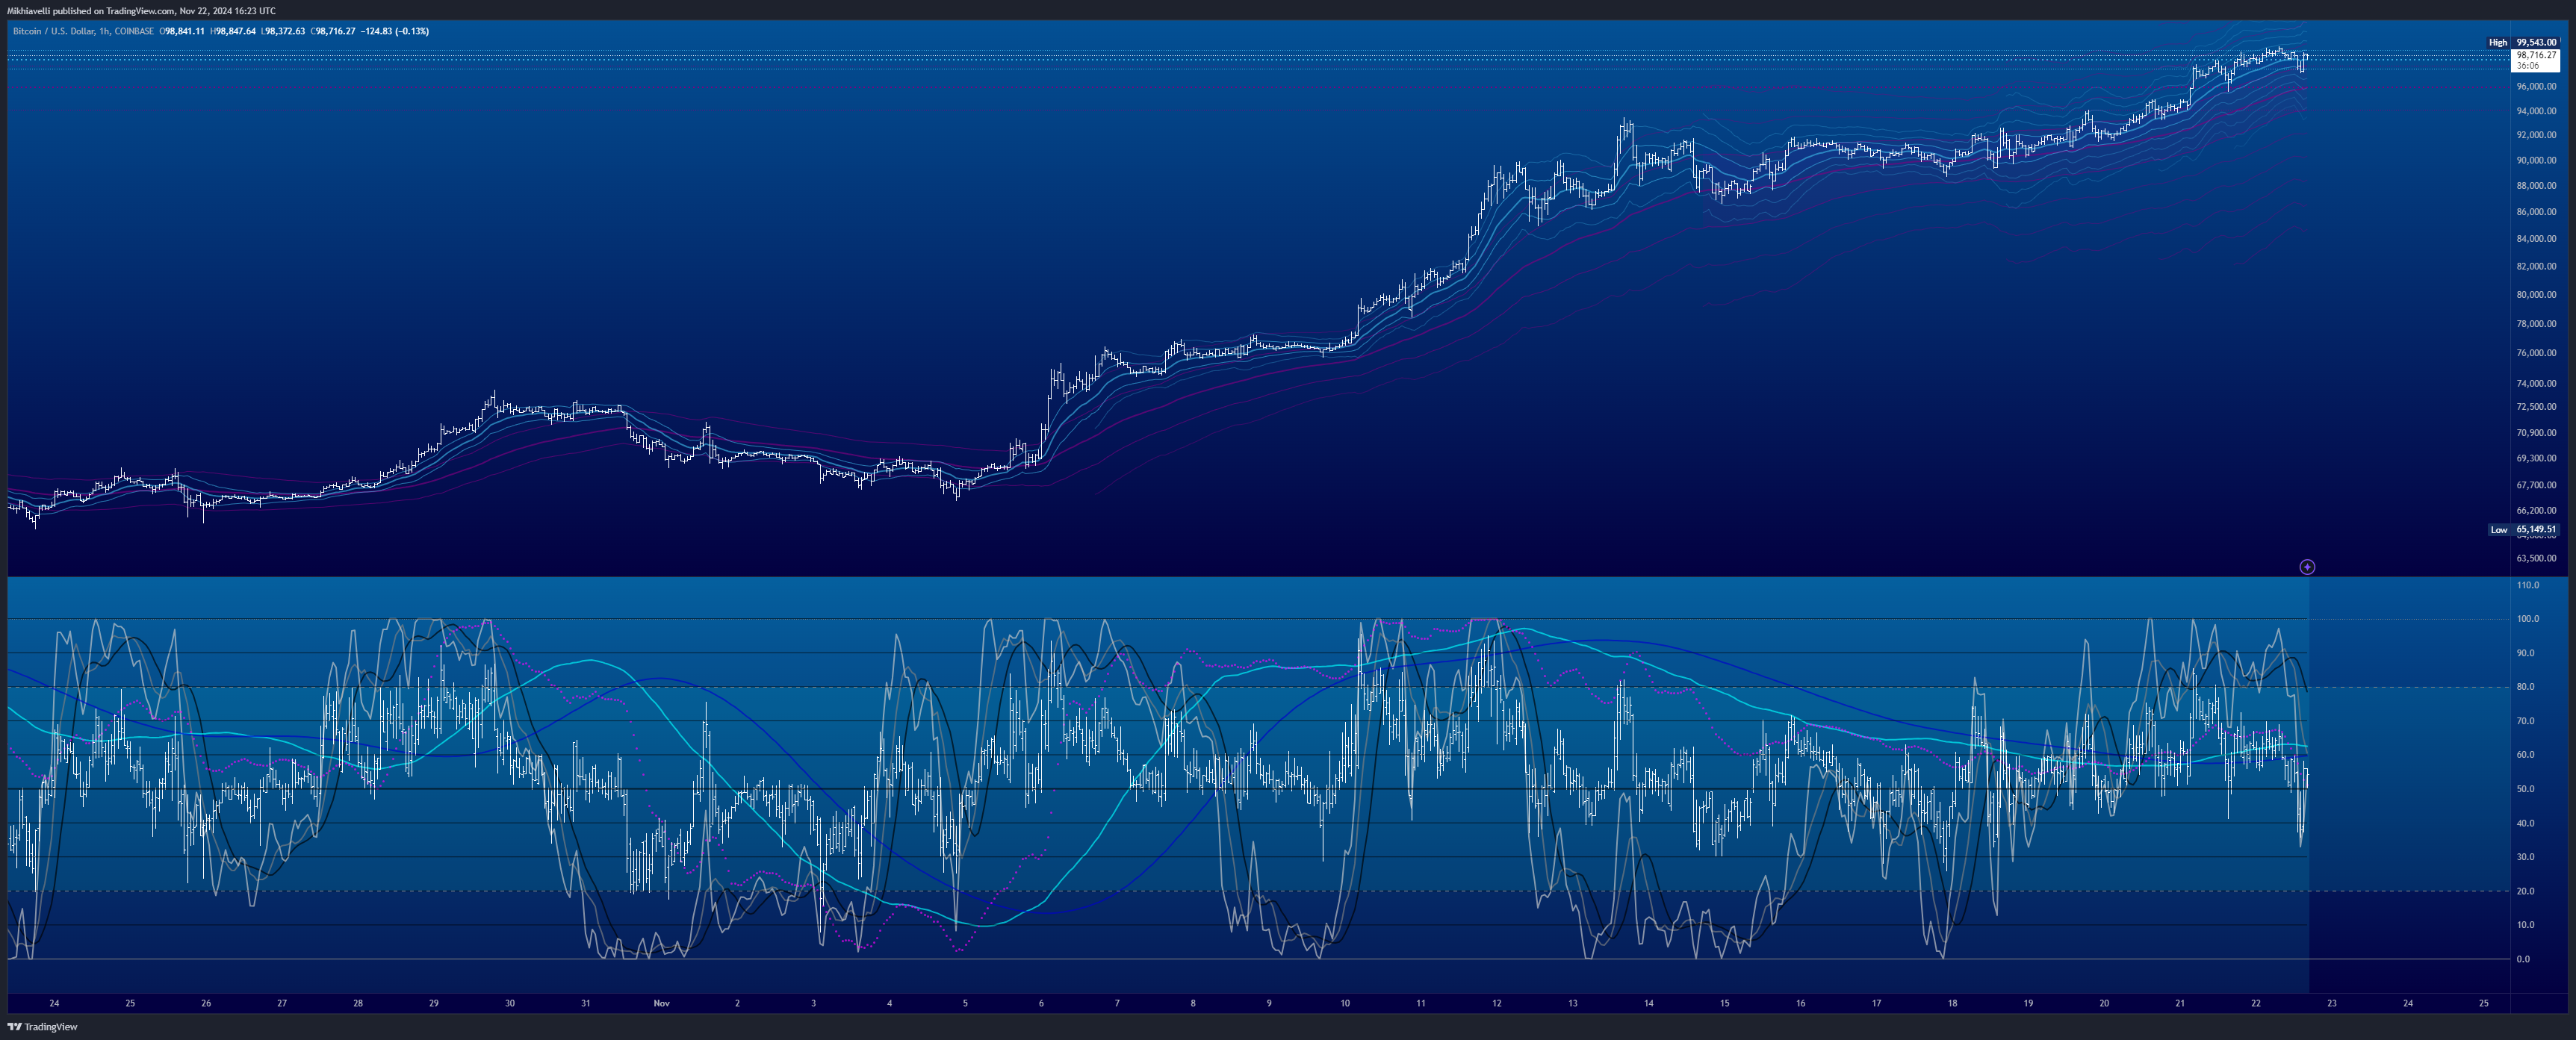
Task: Click the change value −124.83 (−0.13%)
Action: tap(395, 31)
